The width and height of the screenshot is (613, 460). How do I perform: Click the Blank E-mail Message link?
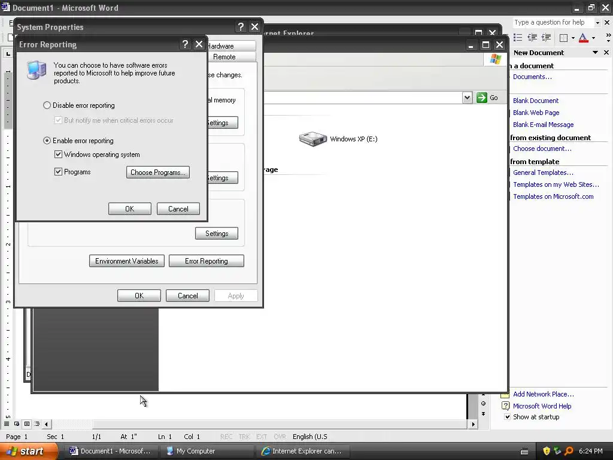[543, 125]
